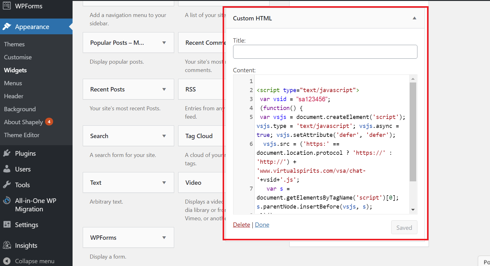The width and height of the screenshot is (490, 266).
Task: Click the Saved button
Action: point(404,227)
